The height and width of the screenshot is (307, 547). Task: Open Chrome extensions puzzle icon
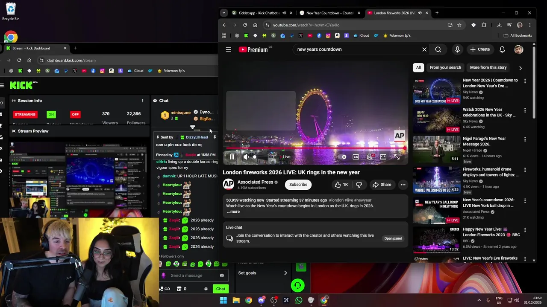[x=484, y=25]
